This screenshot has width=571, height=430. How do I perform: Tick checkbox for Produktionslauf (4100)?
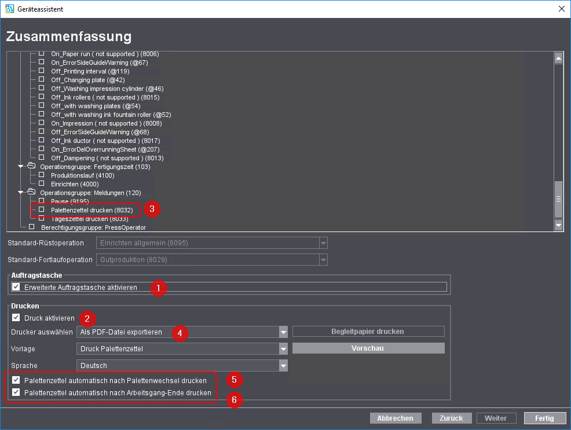point(42,175)
